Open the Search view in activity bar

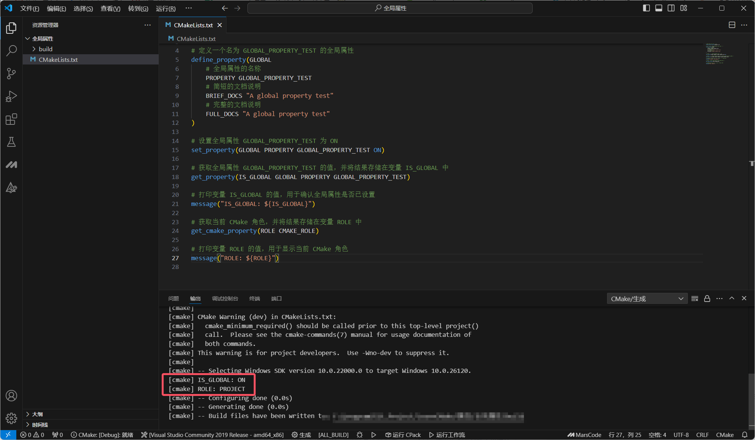[x=11, y=50]
